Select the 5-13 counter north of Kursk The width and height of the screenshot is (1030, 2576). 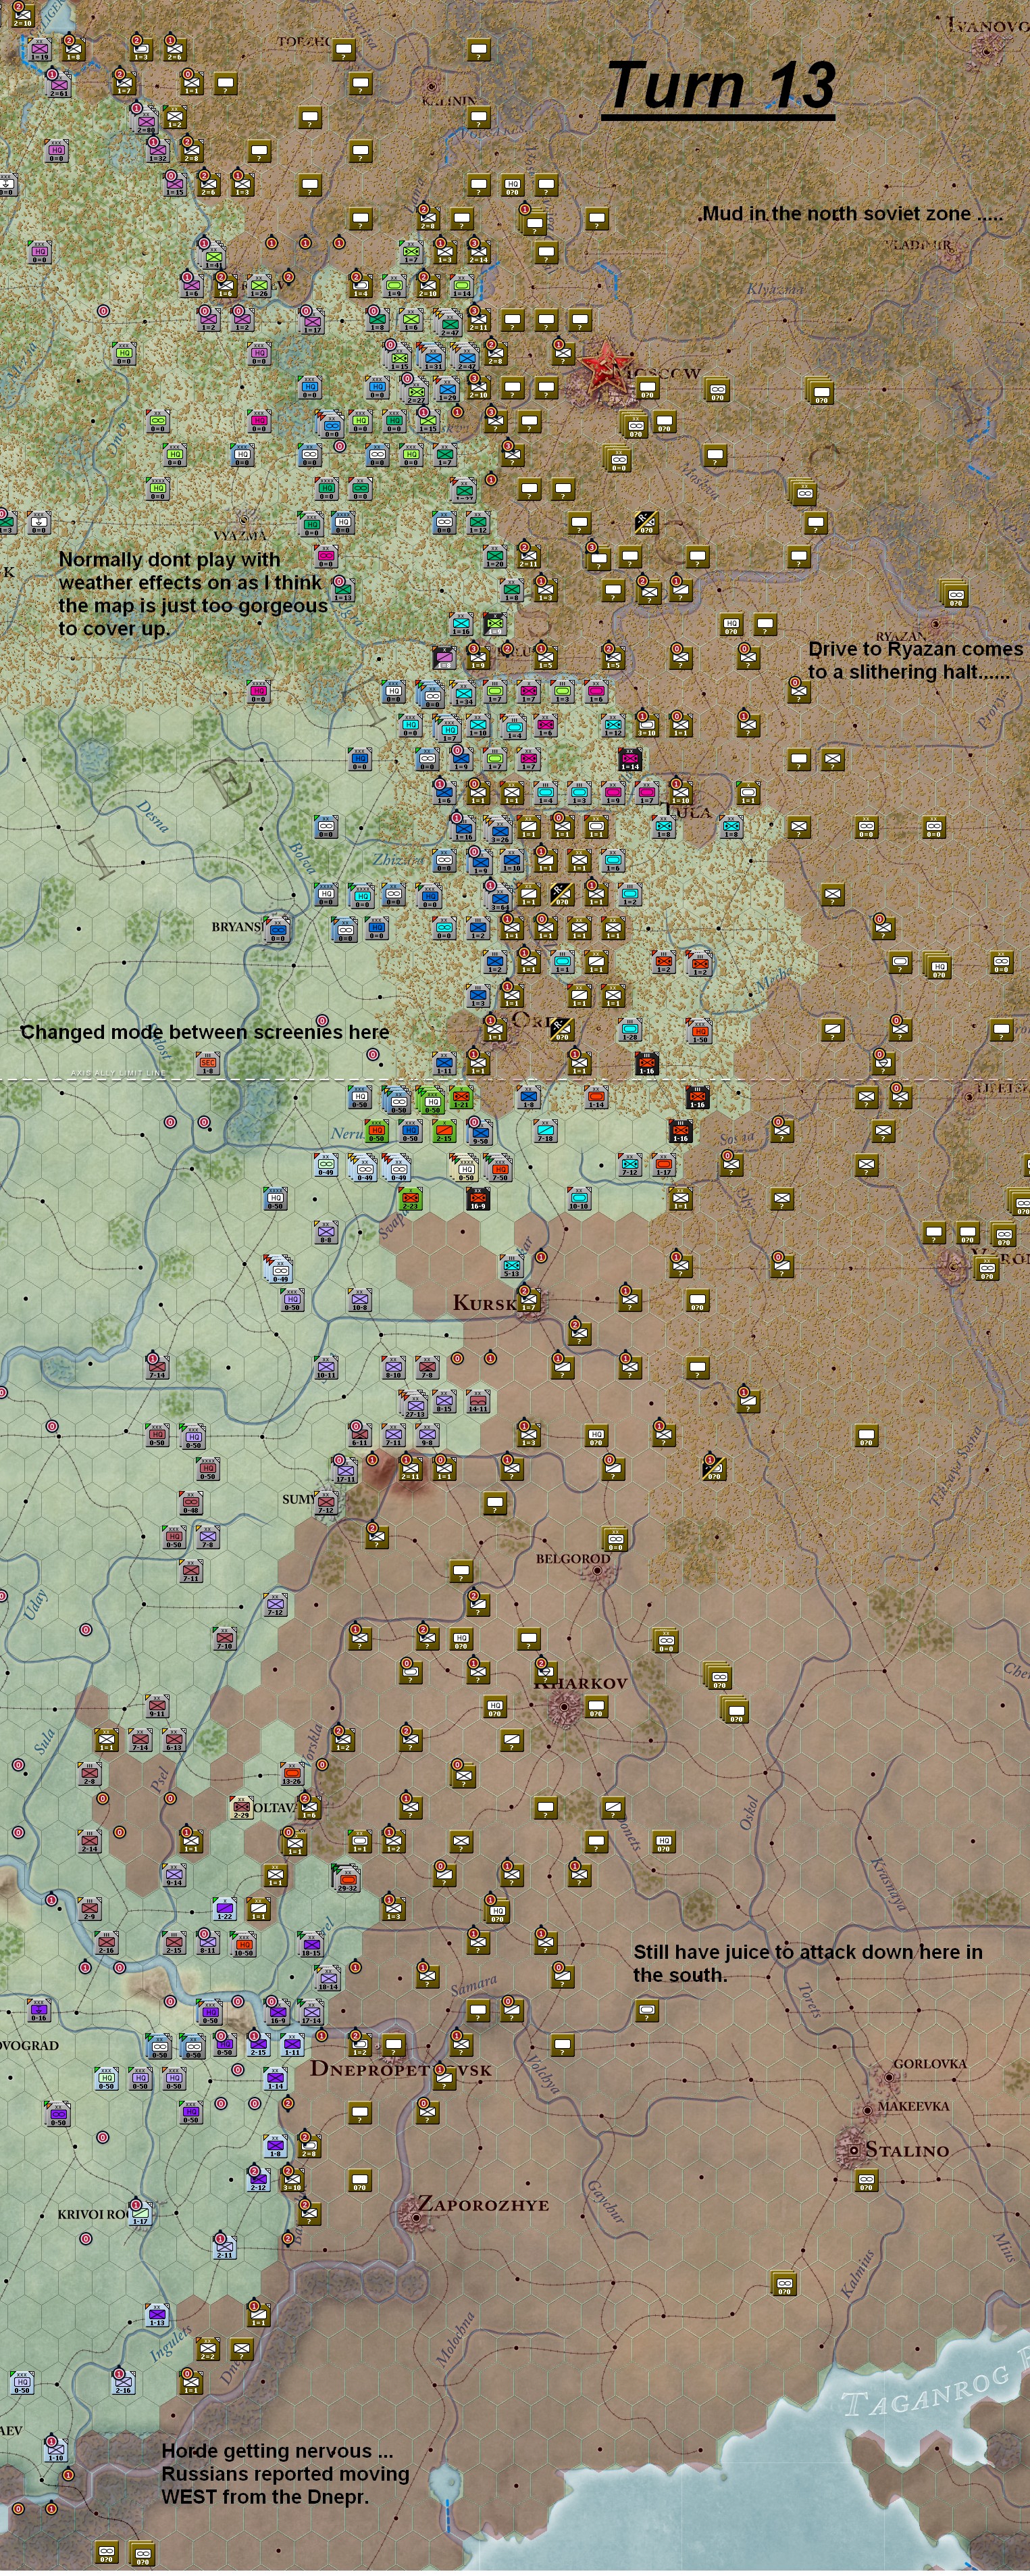(x=511, y=1266)
